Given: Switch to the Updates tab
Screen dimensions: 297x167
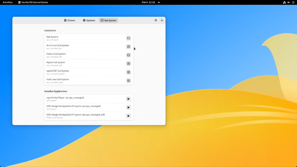Looking at the screenshot, I should (x=88, y=20).
